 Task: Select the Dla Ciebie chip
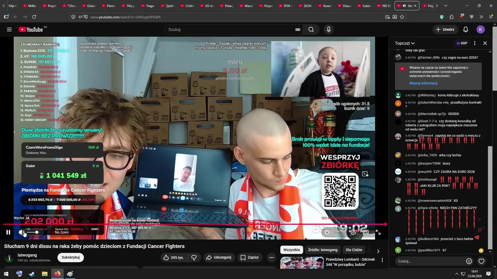(x=354, y=250)
